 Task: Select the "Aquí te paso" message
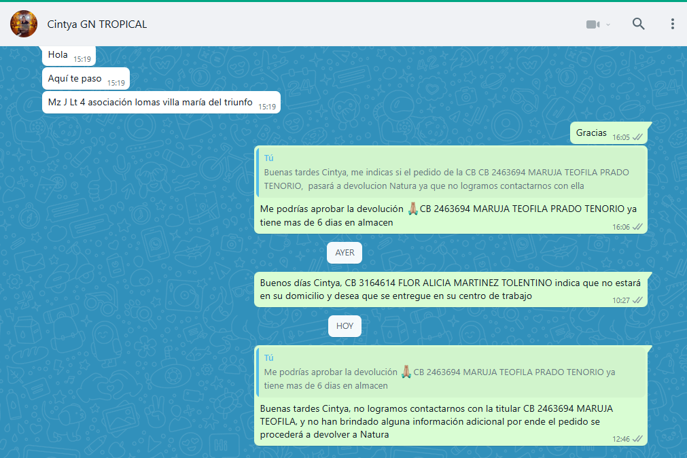click(x=75, y=79)
